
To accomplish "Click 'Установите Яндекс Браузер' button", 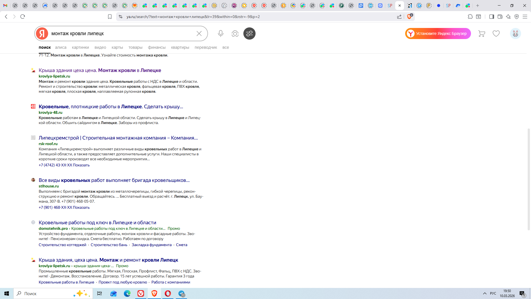I will [438, 33].
